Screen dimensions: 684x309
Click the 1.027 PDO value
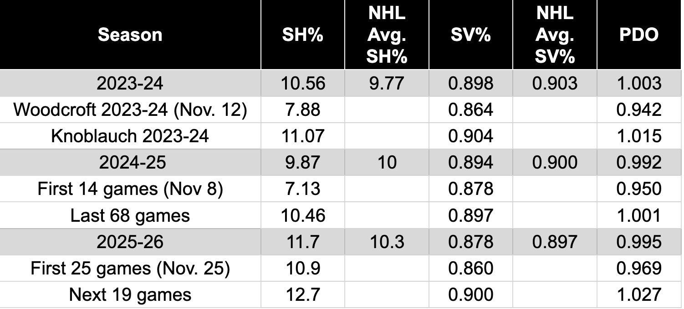click(x=638, y=294)
